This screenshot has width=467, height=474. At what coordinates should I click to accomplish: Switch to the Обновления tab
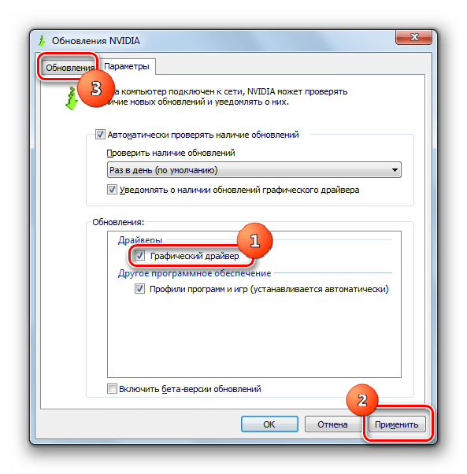(x=70, y=68)
